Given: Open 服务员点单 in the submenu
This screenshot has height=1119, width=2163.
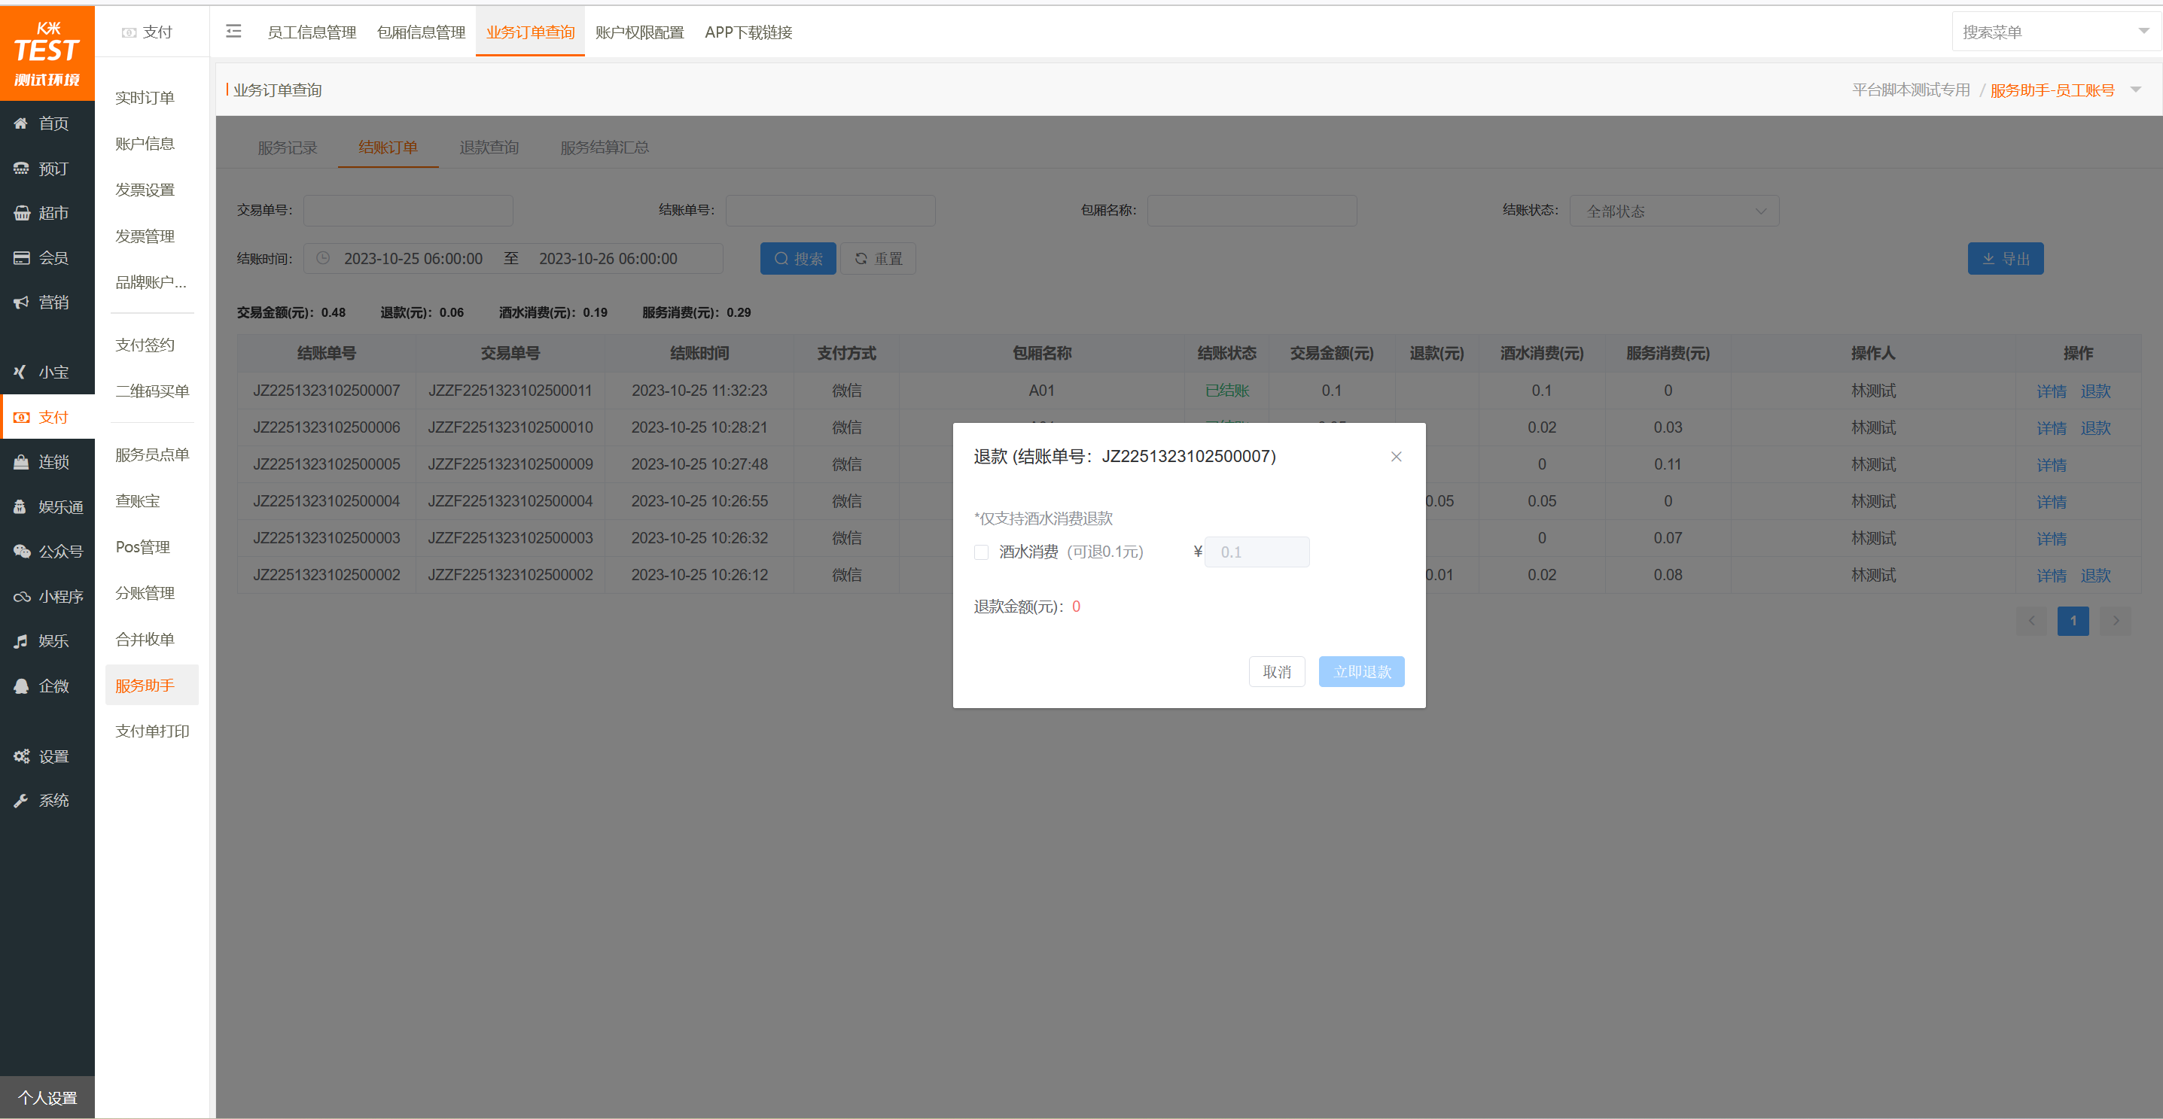Looking at the screenshot, I should (152, 455).
